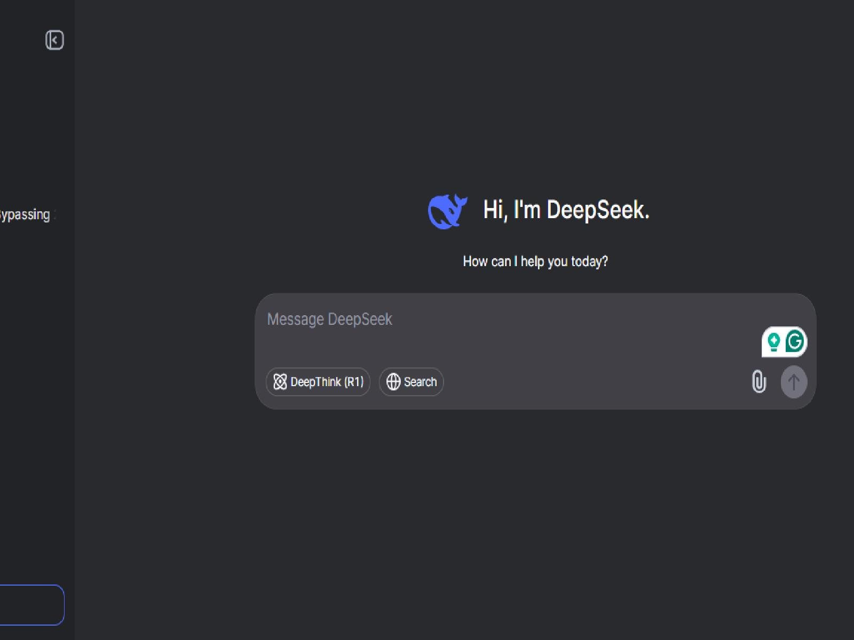Click the DeepSeek whale logo
This screenshot has width=854, height=640.
tap(447, 211)
